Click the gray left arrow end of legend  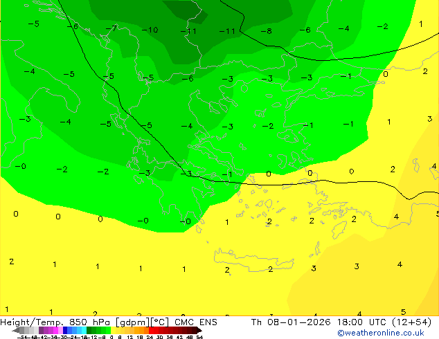pyautogui.click(x=15, y=330)
